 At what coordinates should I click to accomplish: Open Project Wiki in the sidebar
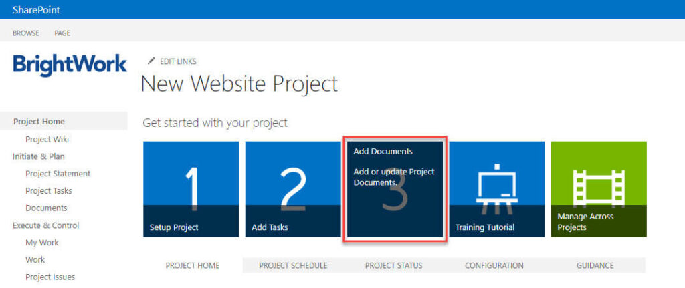[47, 139]
